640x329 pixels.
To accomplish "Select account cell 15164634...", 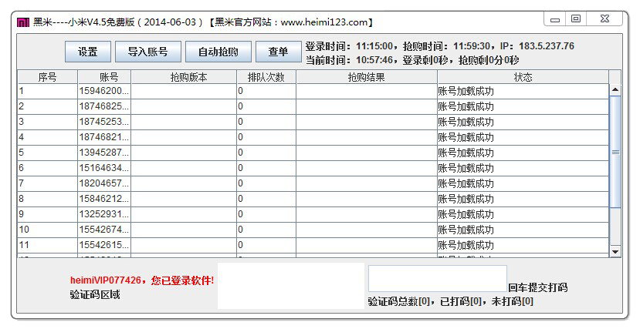I will click(104, 168).
